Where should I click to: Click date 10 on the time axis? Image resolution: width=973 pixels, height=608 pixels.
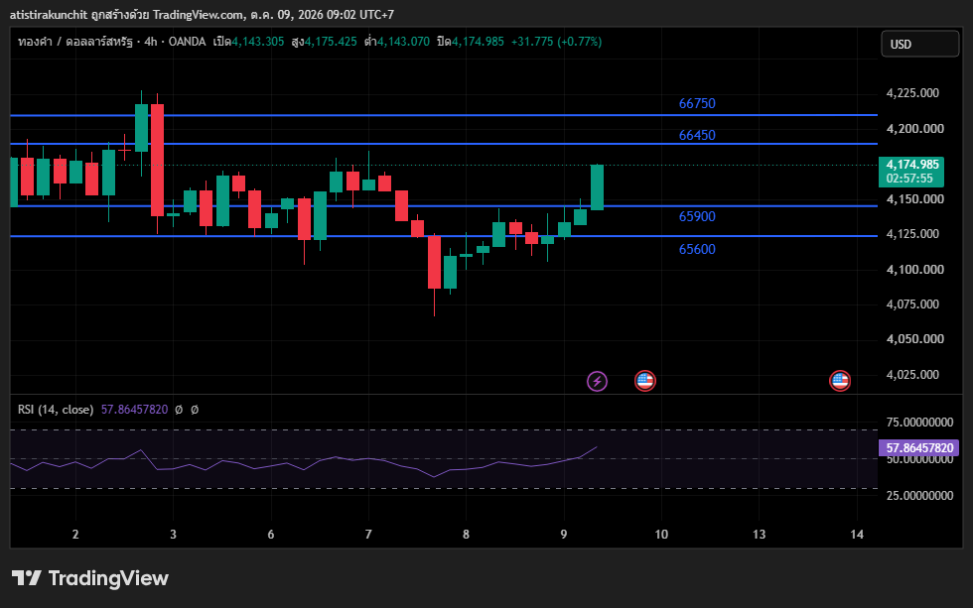[x=661, y=535]
